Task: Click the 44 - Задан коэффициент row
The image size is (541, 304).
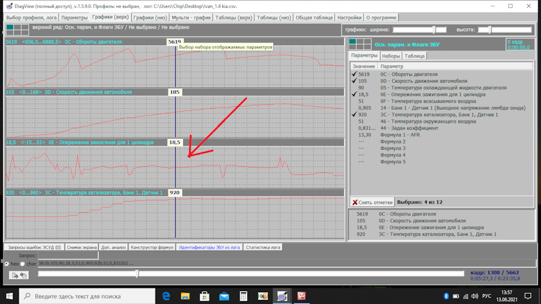Action: (x=442, y=128)
